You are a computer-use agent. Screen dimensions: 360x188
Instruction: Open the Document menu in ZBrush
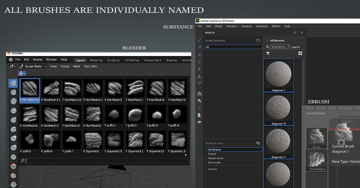345,108
